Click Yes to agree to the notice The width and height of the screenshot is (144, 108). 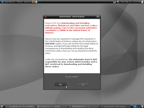(60, 84)
